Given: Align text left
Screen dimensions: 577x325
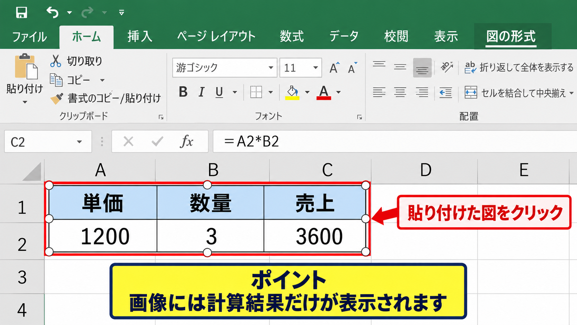Looking at the screenshot, I should click(379, 93).
